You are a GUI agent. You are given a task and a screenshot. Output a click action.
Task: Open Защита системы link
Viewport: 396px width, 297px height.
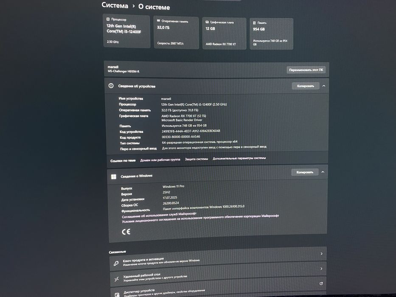197,159
